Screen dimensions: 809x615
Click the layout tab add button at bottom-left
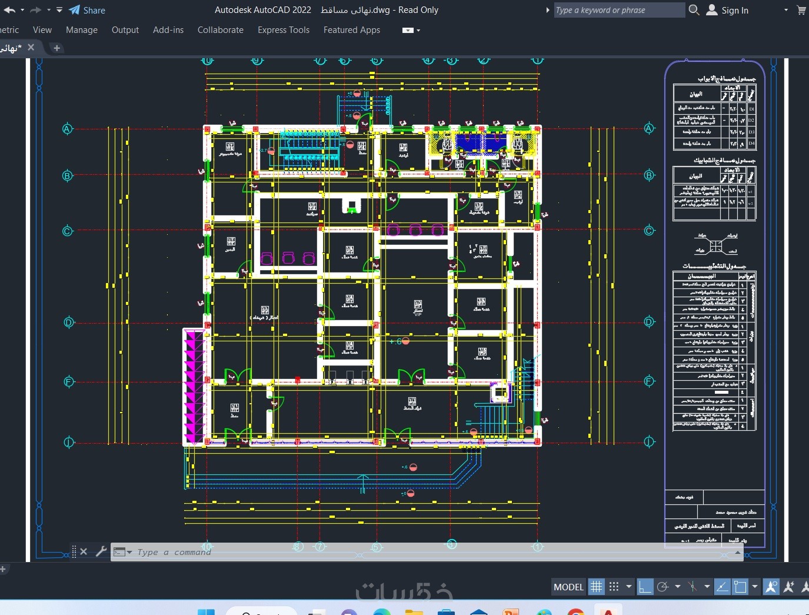(3, 569)
